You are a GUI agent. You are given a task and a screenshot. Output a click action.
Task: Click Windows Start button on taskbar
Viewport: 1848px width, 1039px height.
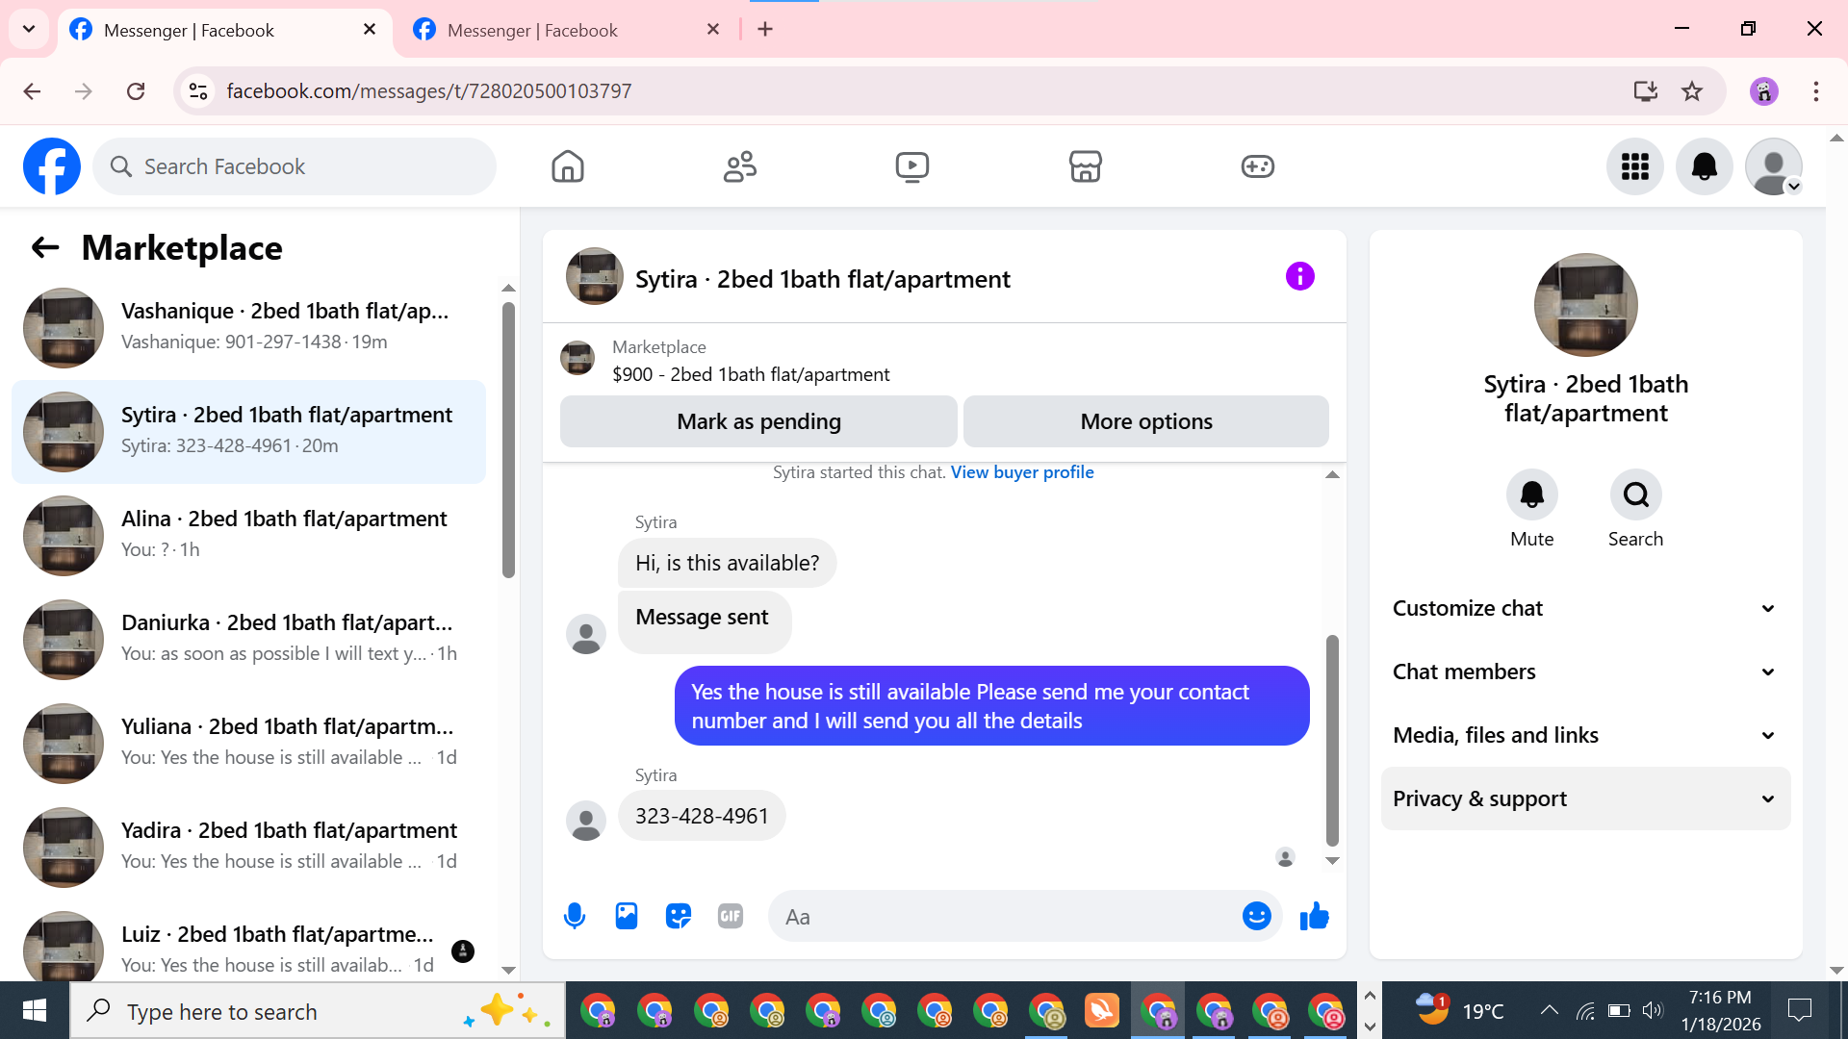tap(35, 1011)
